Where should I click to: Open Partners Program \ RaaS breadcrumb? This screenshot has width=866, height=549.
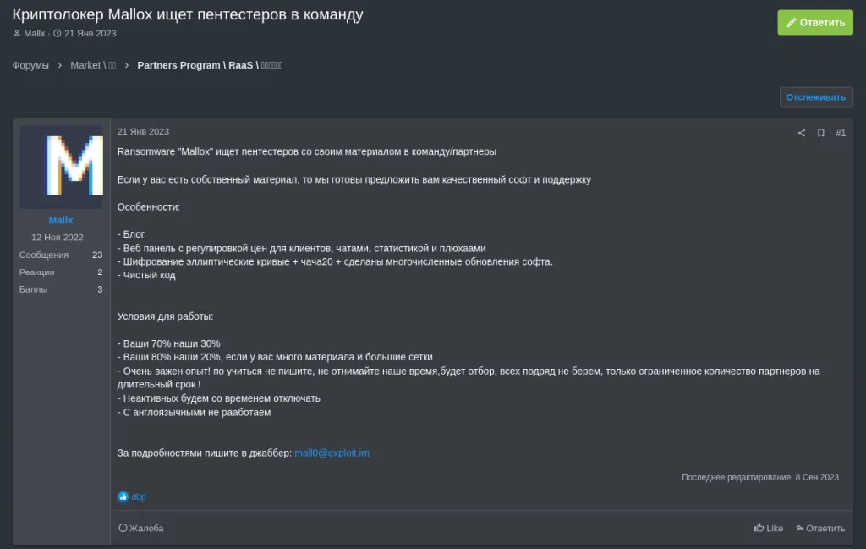210,65
